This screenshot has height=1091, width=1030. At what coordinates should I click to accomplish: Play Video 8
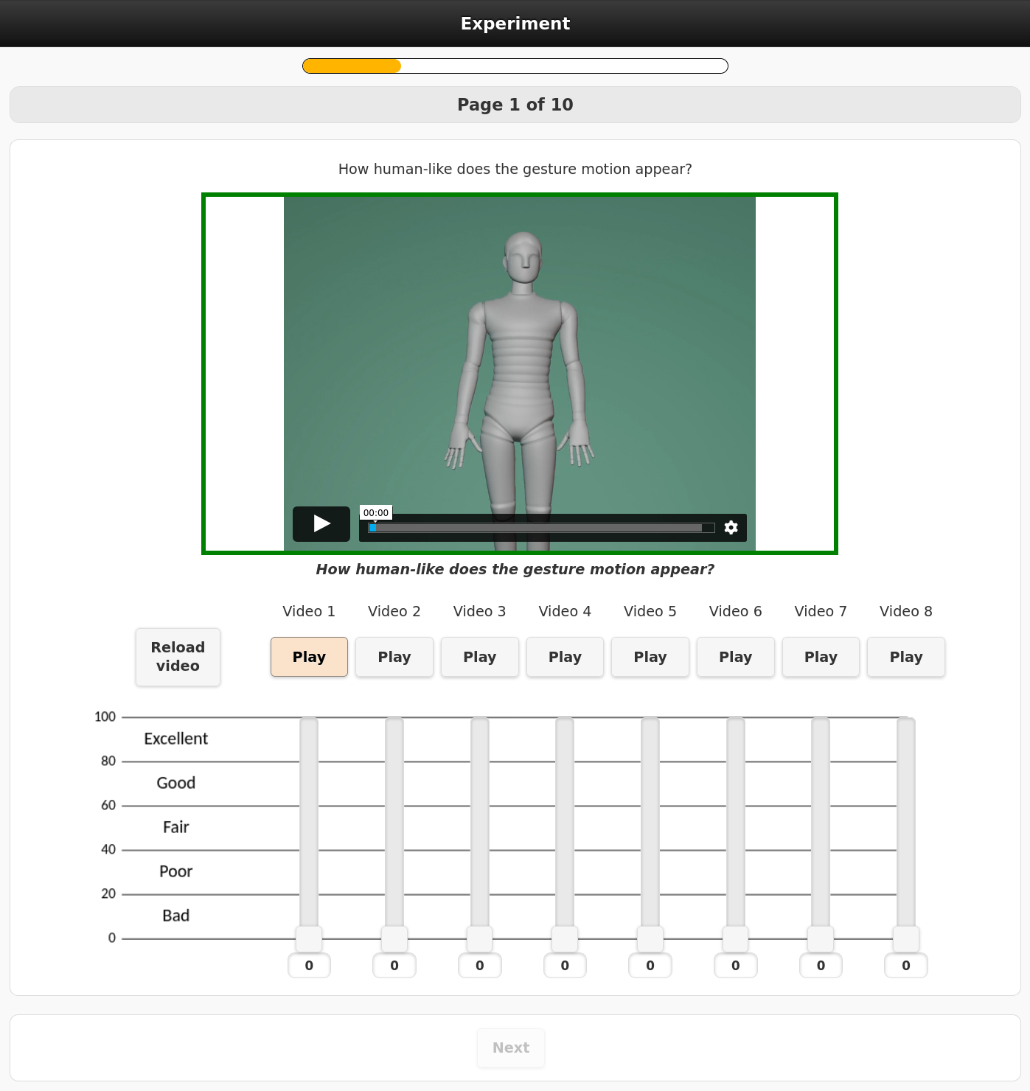pyautogui.click(x=905, y=657)
